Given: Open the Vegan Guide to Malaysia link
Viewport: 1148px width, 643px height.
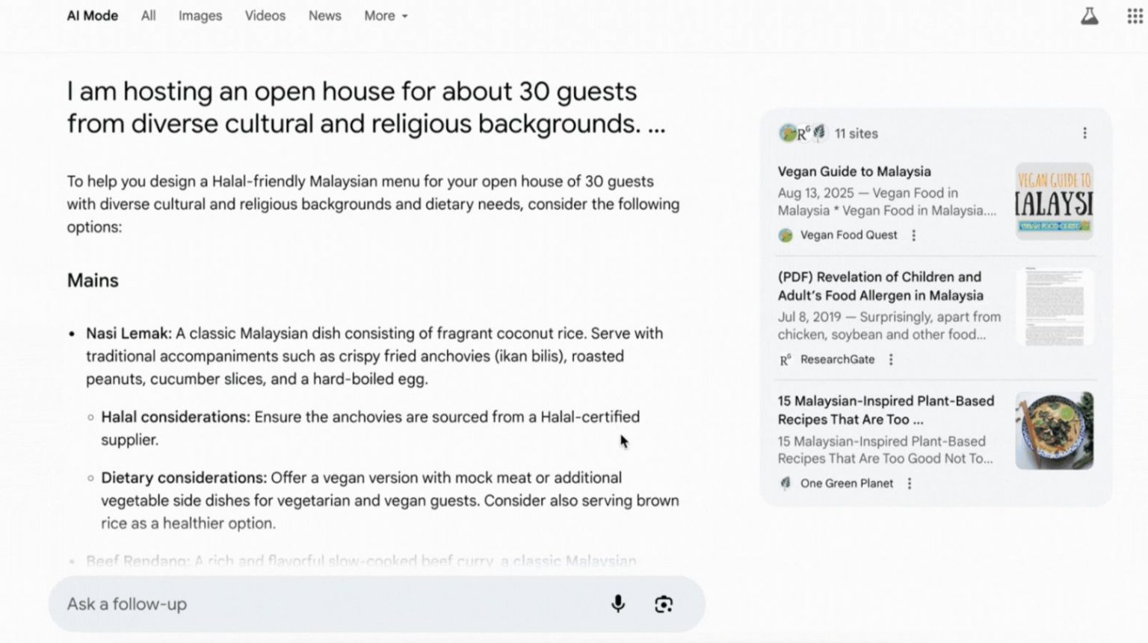Looking at the screenshot, I should tap(854, 172).
